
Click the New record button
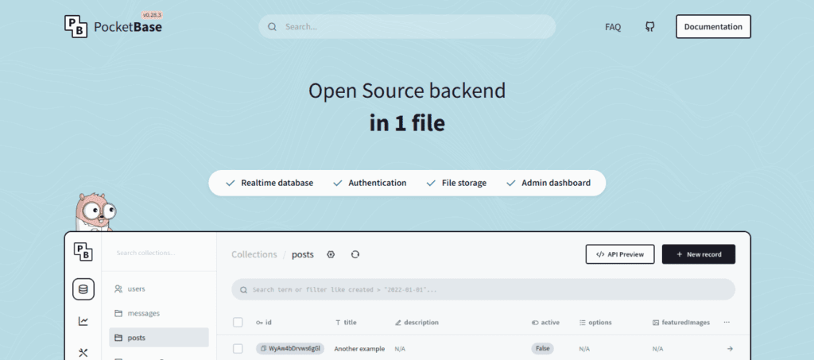pos(699,254)
